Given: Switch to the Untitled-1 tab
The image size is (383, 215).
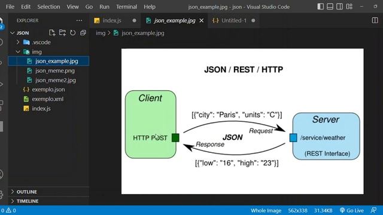Looking at the screenshot, I should (234, 20).
